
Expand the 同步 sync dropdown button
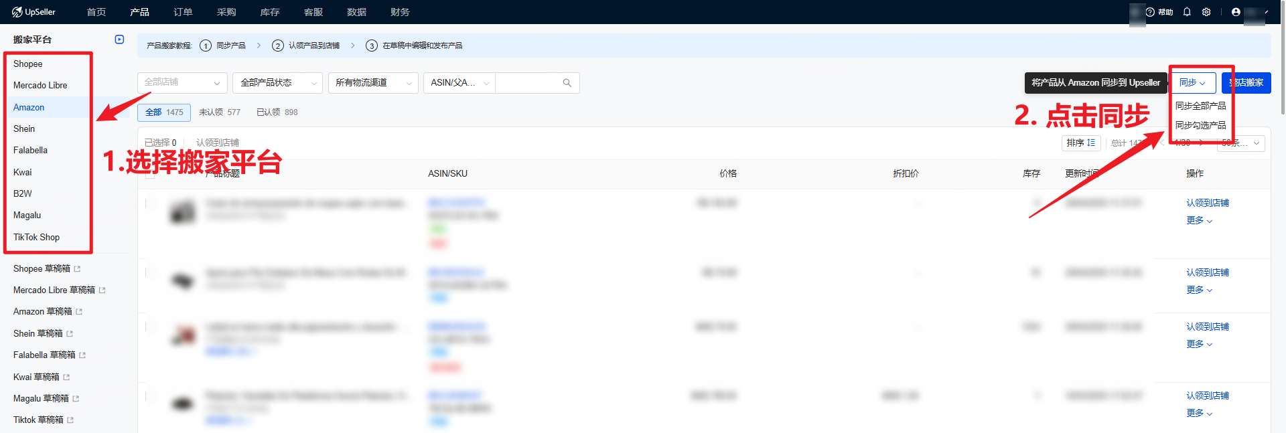coord(1192,83)
